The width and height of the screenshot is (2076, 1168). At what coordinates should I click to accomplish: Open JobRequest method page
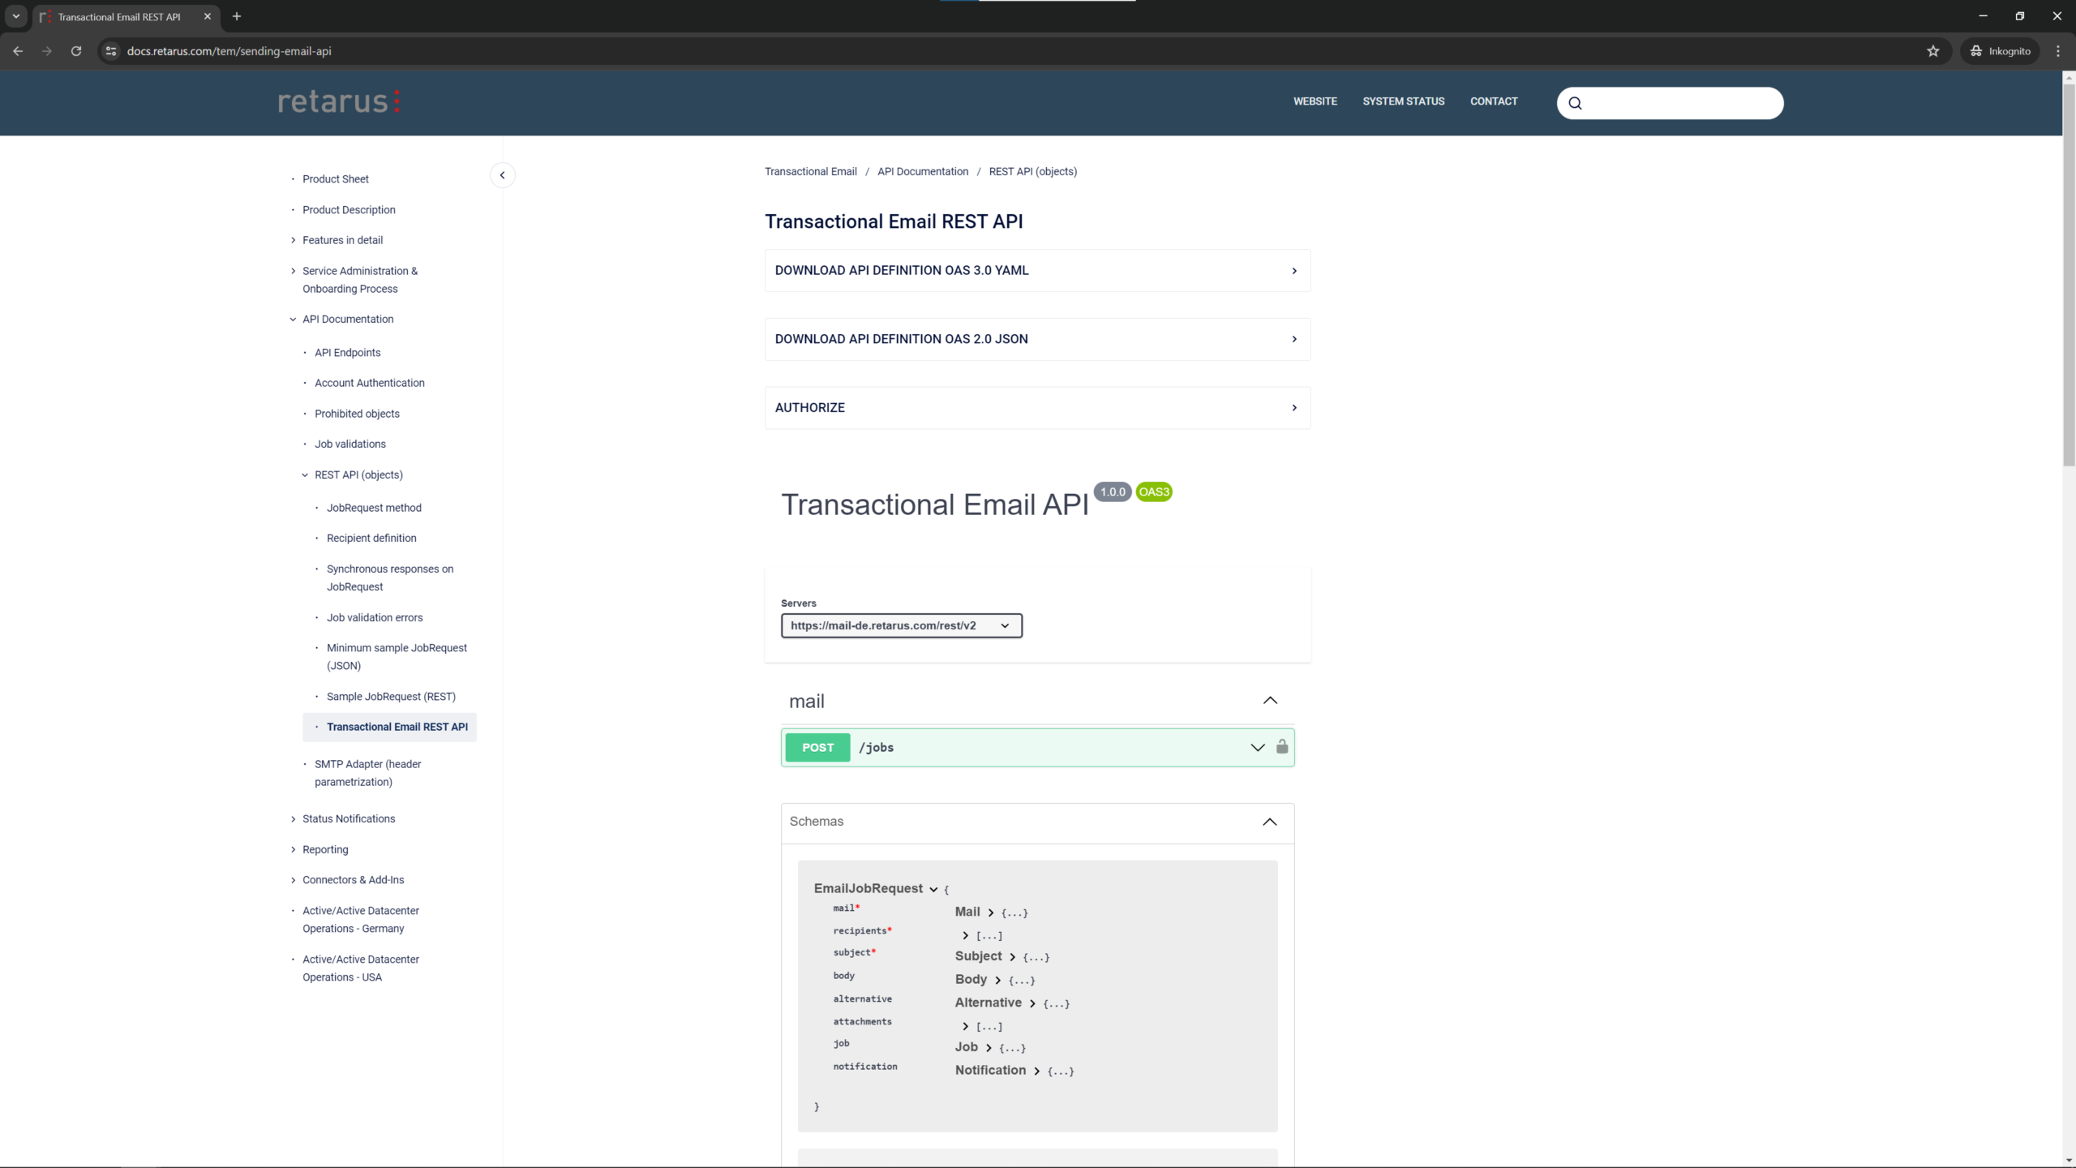(x=374, y=508)
